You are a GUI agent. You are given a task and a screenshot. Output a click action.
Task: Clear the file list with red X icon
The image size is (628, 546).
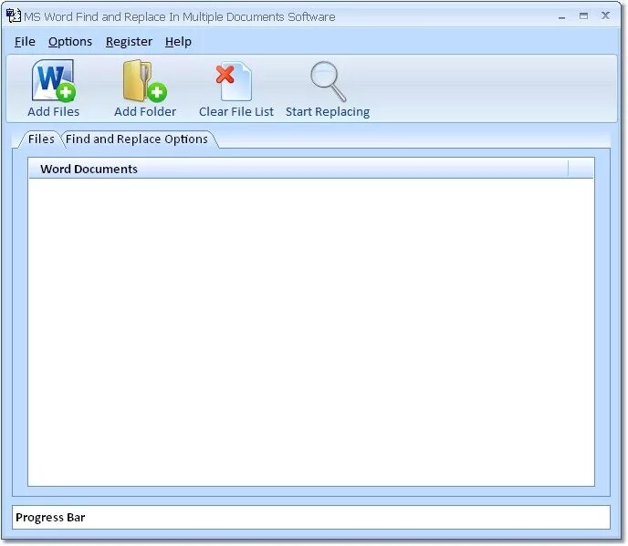point(235,81)
